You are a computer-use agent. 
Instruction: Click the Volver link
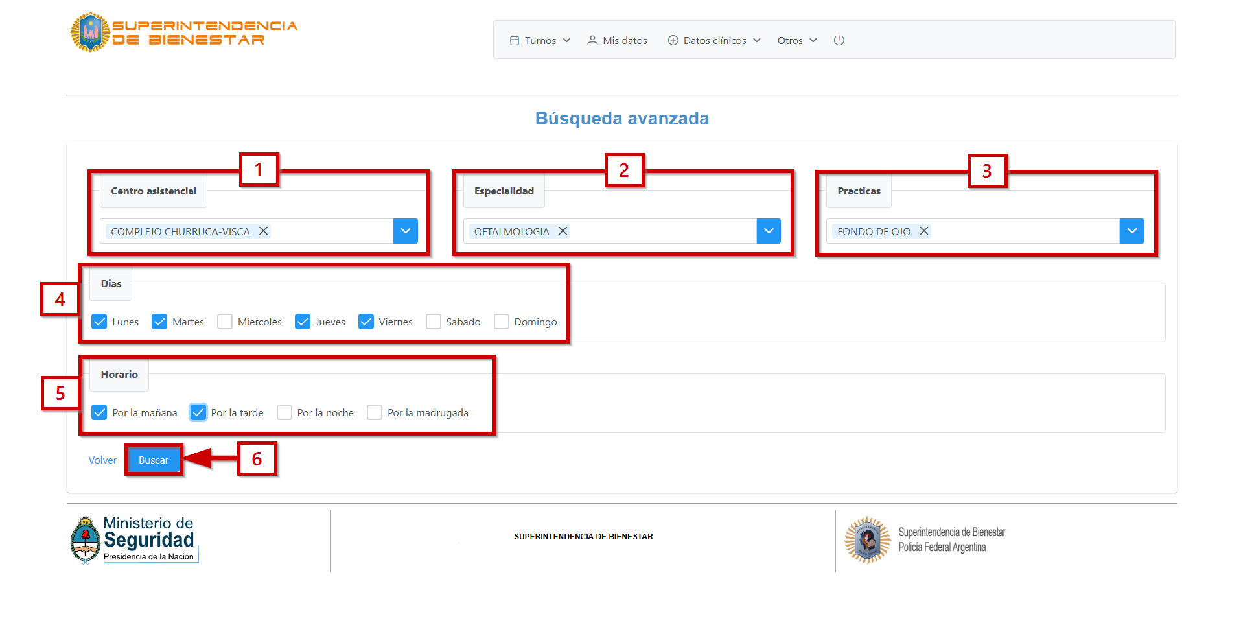tap(102, 460)
